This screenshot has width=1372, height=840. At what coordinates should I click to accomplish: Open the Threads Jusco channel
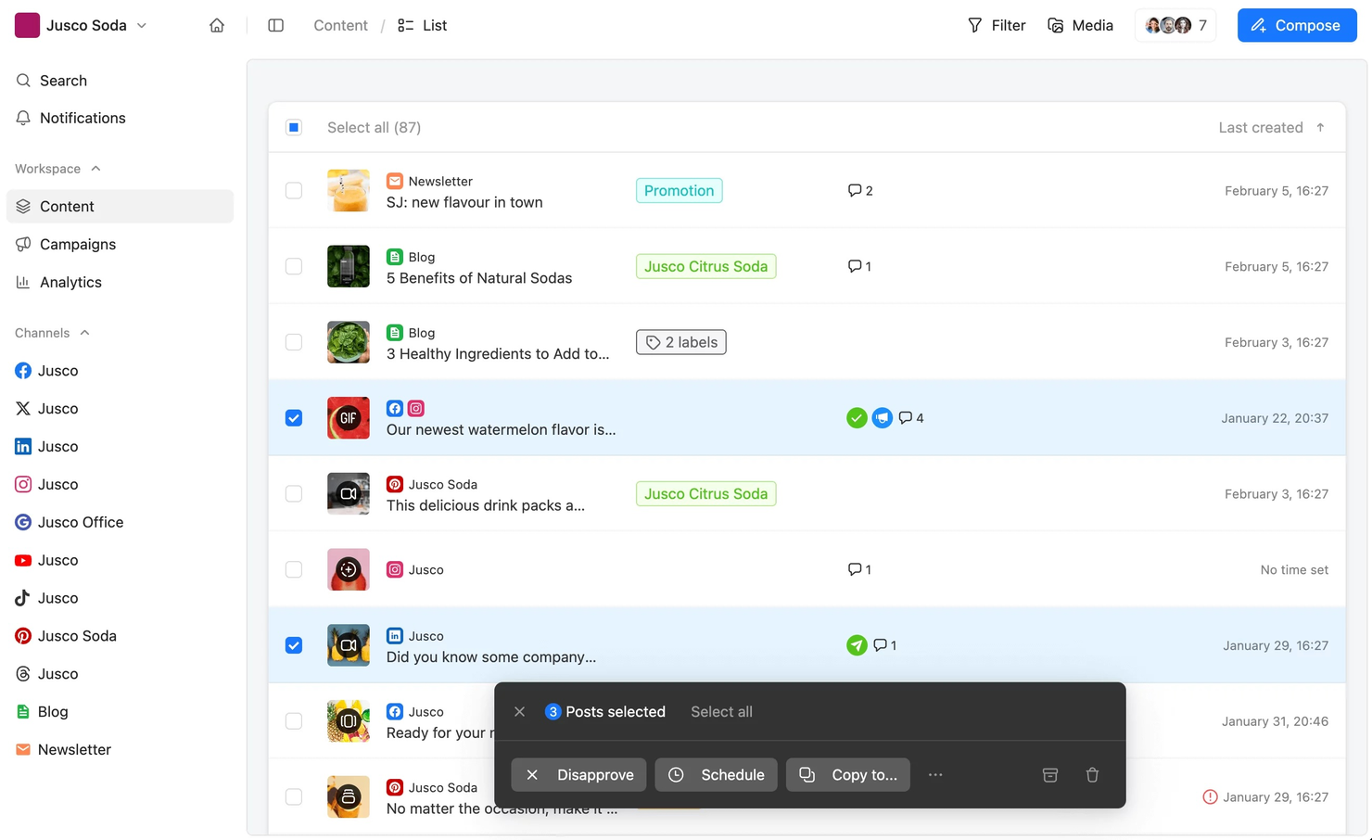click(46, 674)
